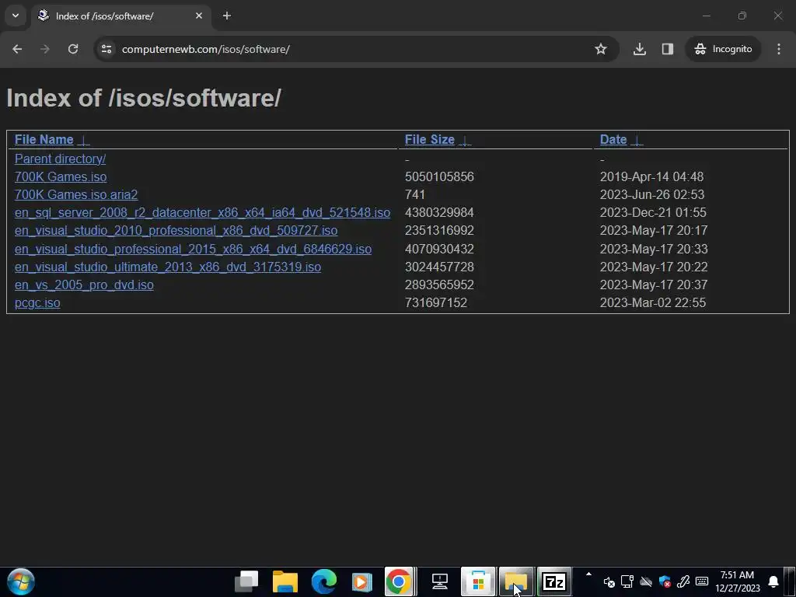Click date 2023-Dec-21 01:55
The height and width of the screenshot is (597, 796).
pyautogui.click(x=653, y=213)
